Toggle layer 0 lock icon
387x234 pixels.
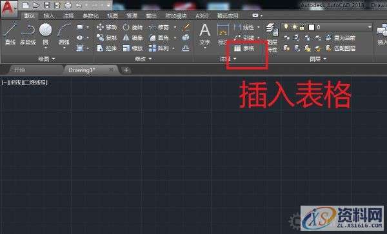pyautogui.click(x=303, y=27)
